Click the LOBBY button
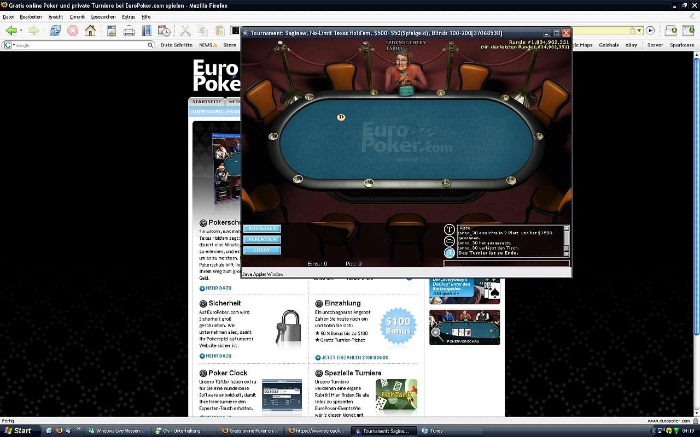Viewport: 700px width, 437px height. tap(262, 250)
